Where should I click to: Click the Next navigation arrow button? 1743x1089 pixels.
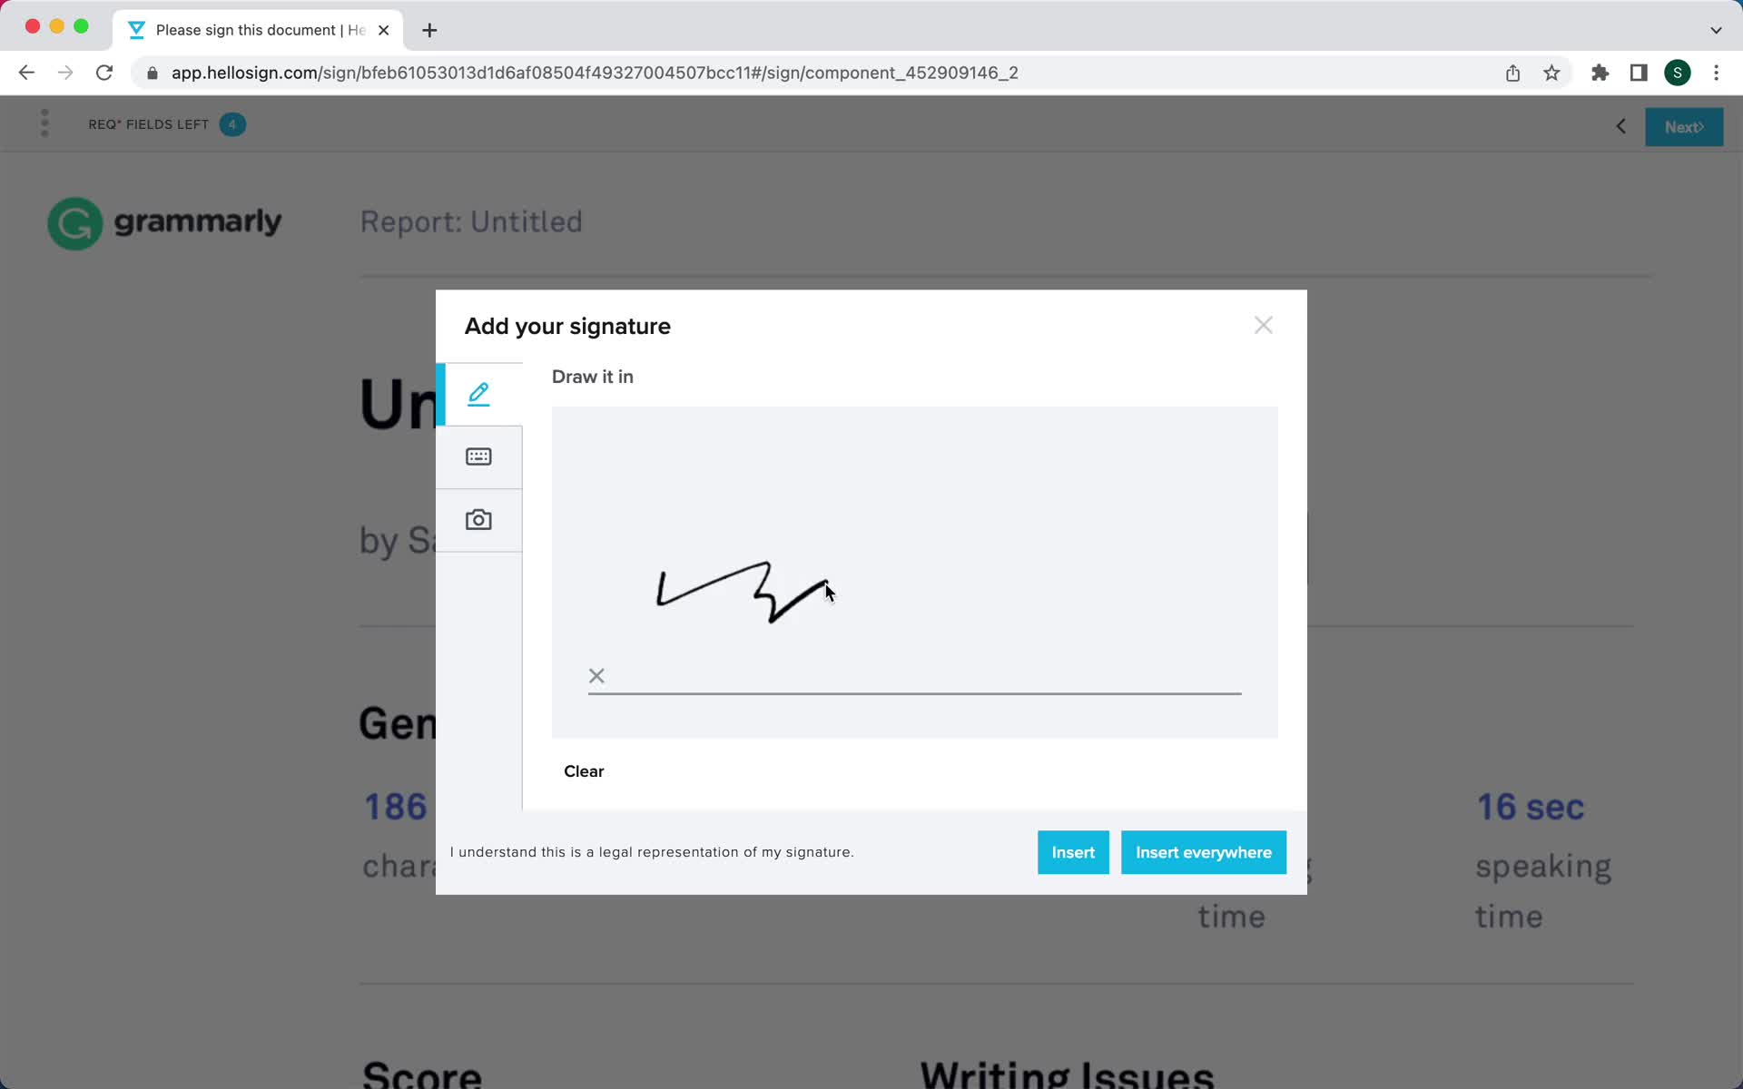click(x=1684, y=125)
